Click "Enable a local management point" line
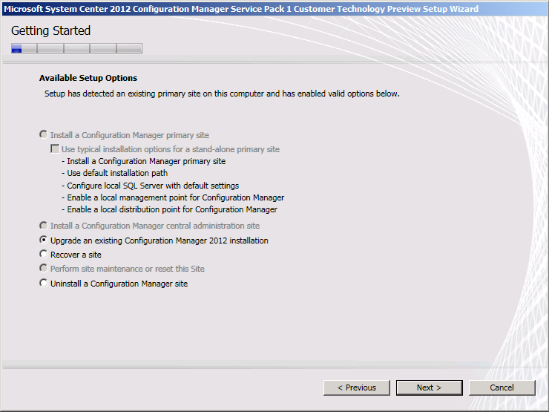This screenshot has width=549, height=412. tap(173, 197)
